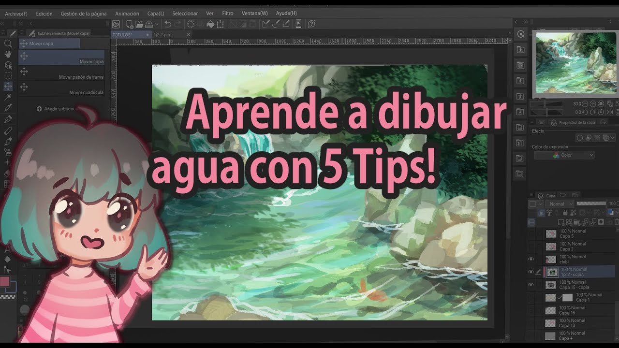Click the Fill bucket toolbar icon
The image size is (619, 348).
click(x=210, y=24)
